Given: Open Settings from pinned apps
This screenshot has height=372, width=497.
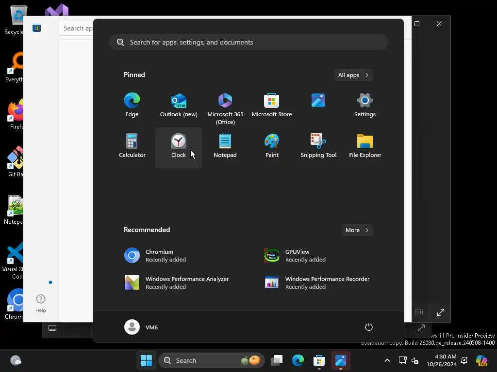Looking at the screenshot, I should 365,105.
